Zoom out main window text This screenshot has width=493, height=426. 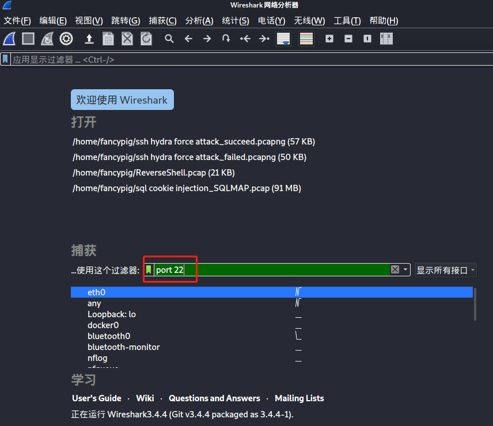point(348,39)
